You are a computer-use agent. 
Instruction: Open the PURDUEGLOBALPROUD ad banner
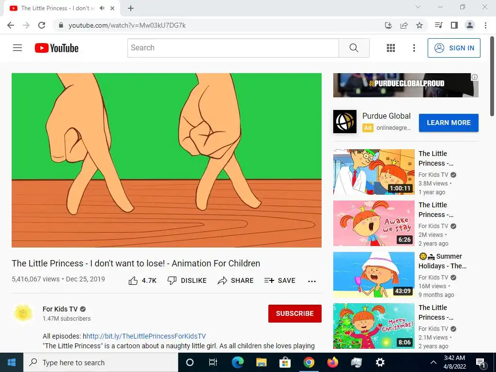pos(405,85)
